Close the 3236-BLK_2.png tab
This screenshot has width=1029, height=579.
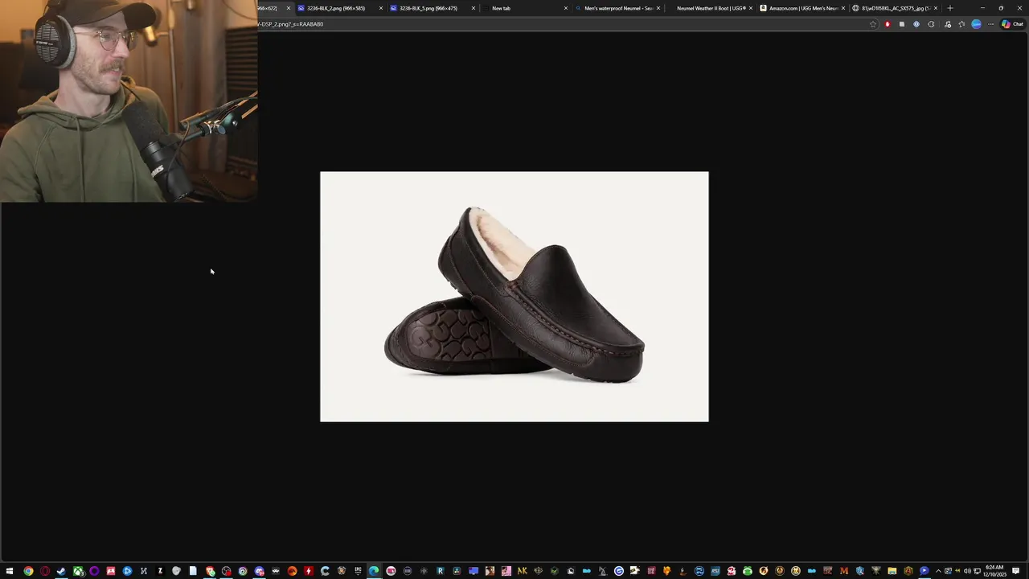(381, 8)
